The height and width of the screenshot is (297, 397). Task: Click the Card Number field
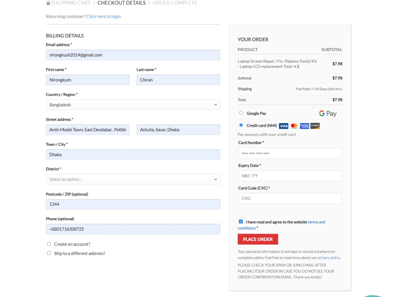tap(290, 153)
